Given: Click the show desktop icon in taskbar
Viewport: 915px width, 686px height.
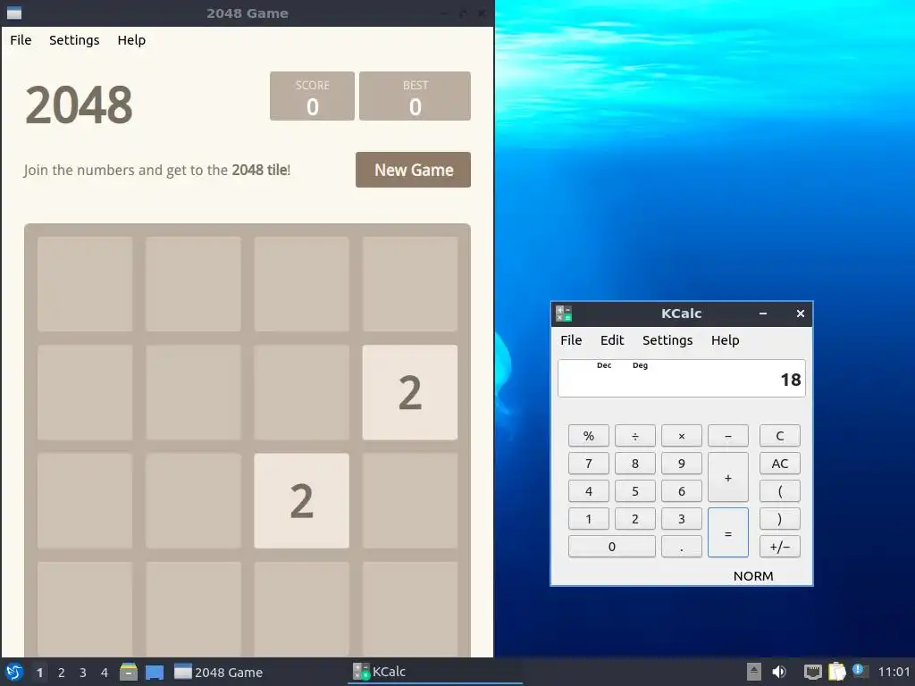Looking at the screenshot, I should [155, 672].
